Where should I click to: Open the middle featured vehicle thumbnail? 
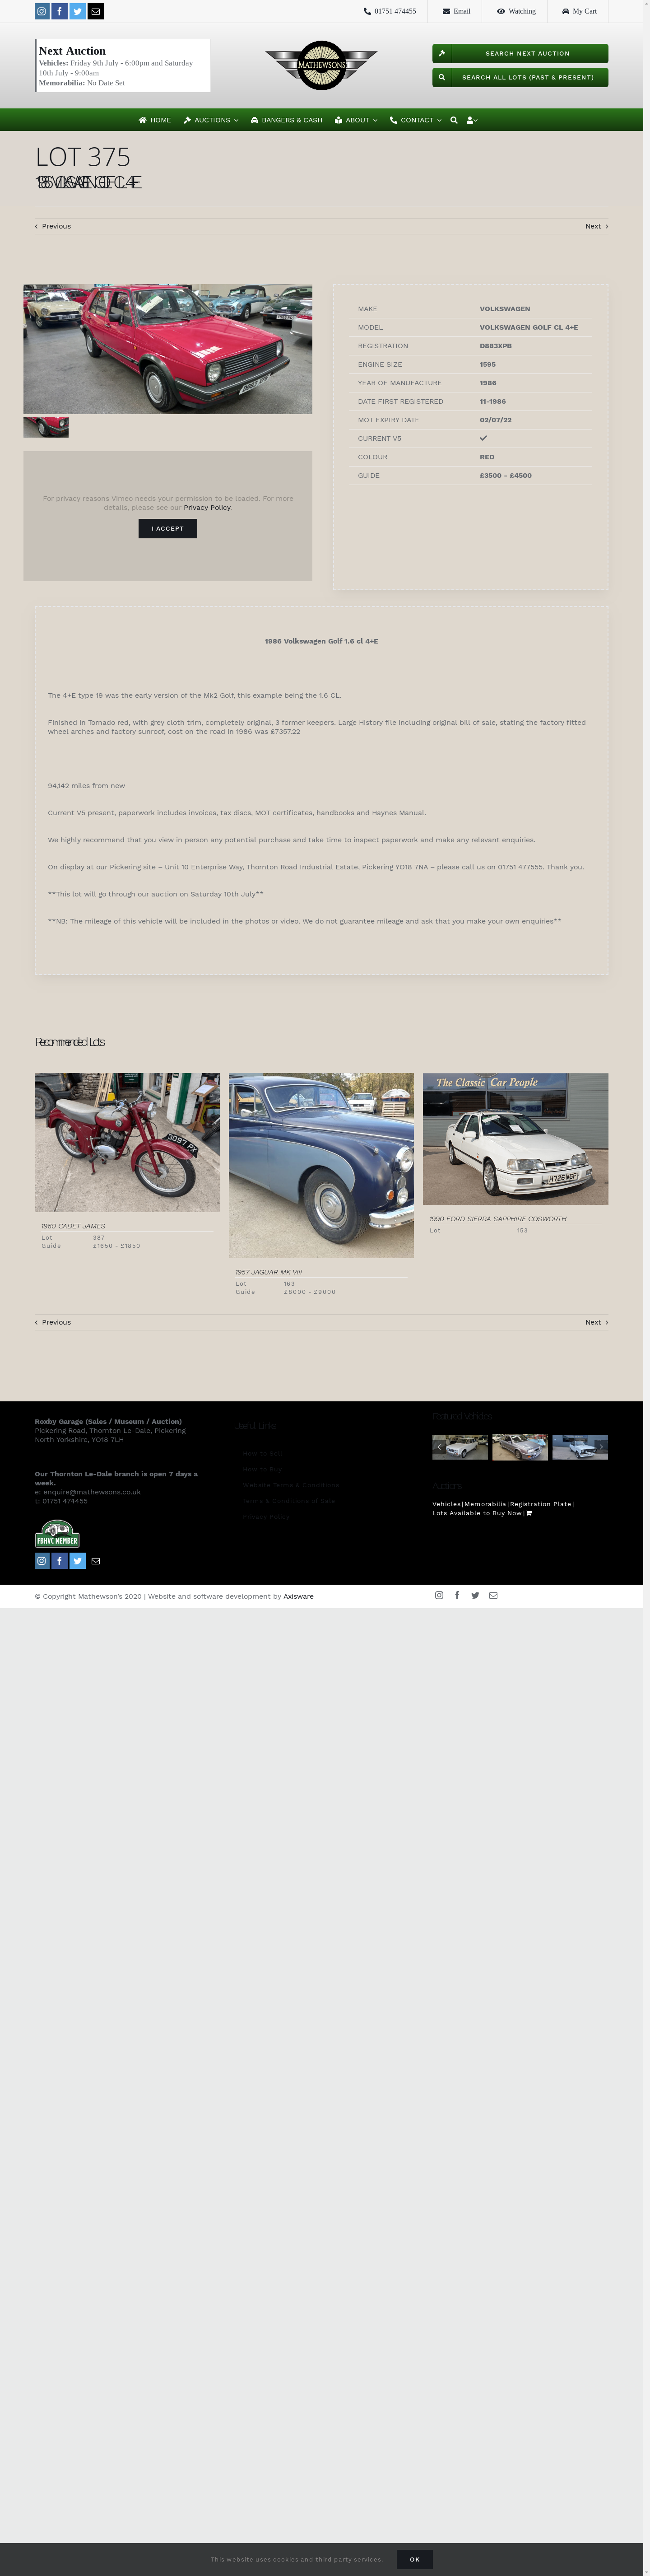coord(520,1447)
